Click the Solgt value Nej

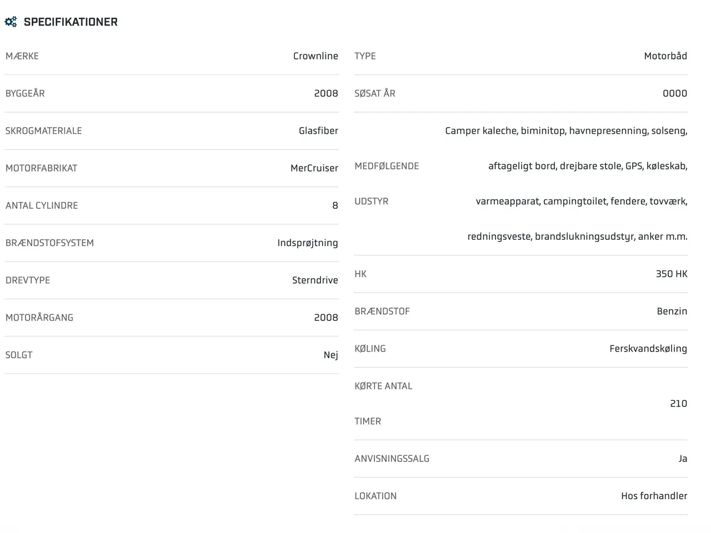[x=331, y=355]
